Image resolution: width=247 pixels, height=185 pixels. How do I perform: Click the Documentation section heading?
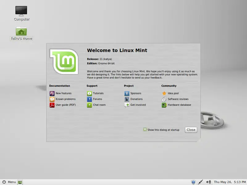coord(60,86)
